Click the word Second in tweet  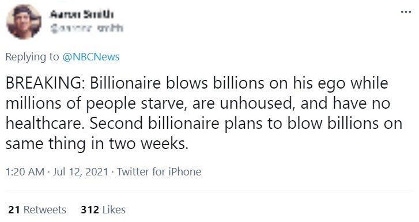[x=116, y=124]
